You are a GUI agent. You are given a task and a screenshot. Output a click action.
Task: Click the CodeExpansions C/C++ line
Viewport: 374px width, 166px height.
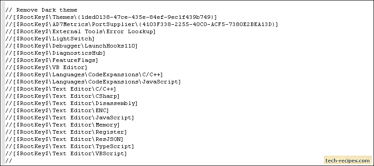pos(84,74)
